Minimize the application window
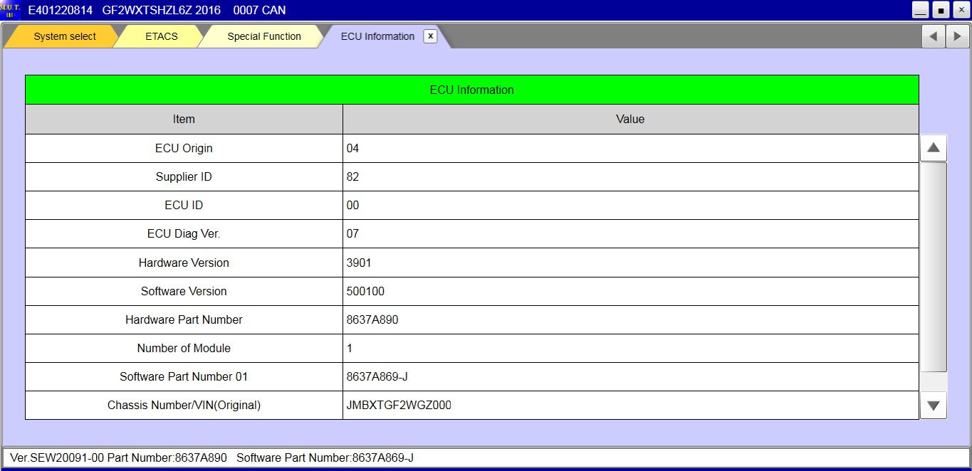 [921, 11]
